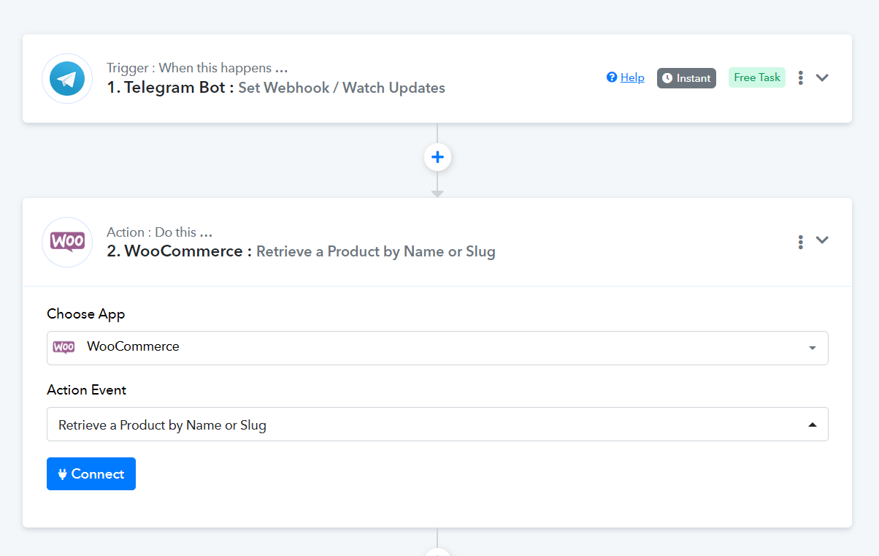This screenshot has width=879, height=556.
Task: Expand the Telegram Bot trigger step chevron
Action: (822, 77)
